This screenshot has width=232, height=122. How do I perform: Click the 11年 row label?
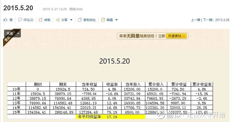[16, 93]
